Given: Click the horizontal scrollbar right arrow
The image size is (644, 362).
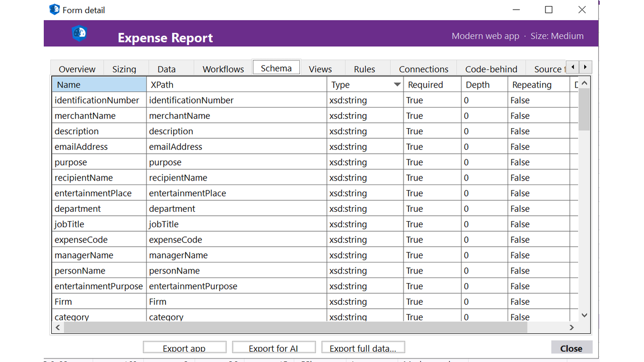Looking at the screenshot, I should [572, 327].
